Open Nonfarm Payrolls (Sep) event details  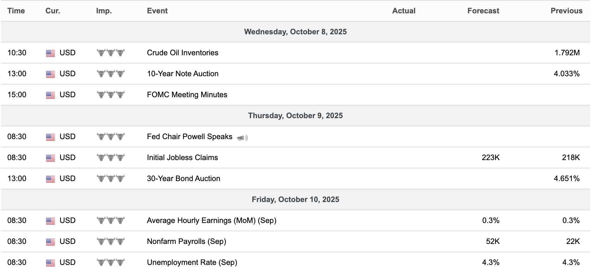(x=186, y=241)
